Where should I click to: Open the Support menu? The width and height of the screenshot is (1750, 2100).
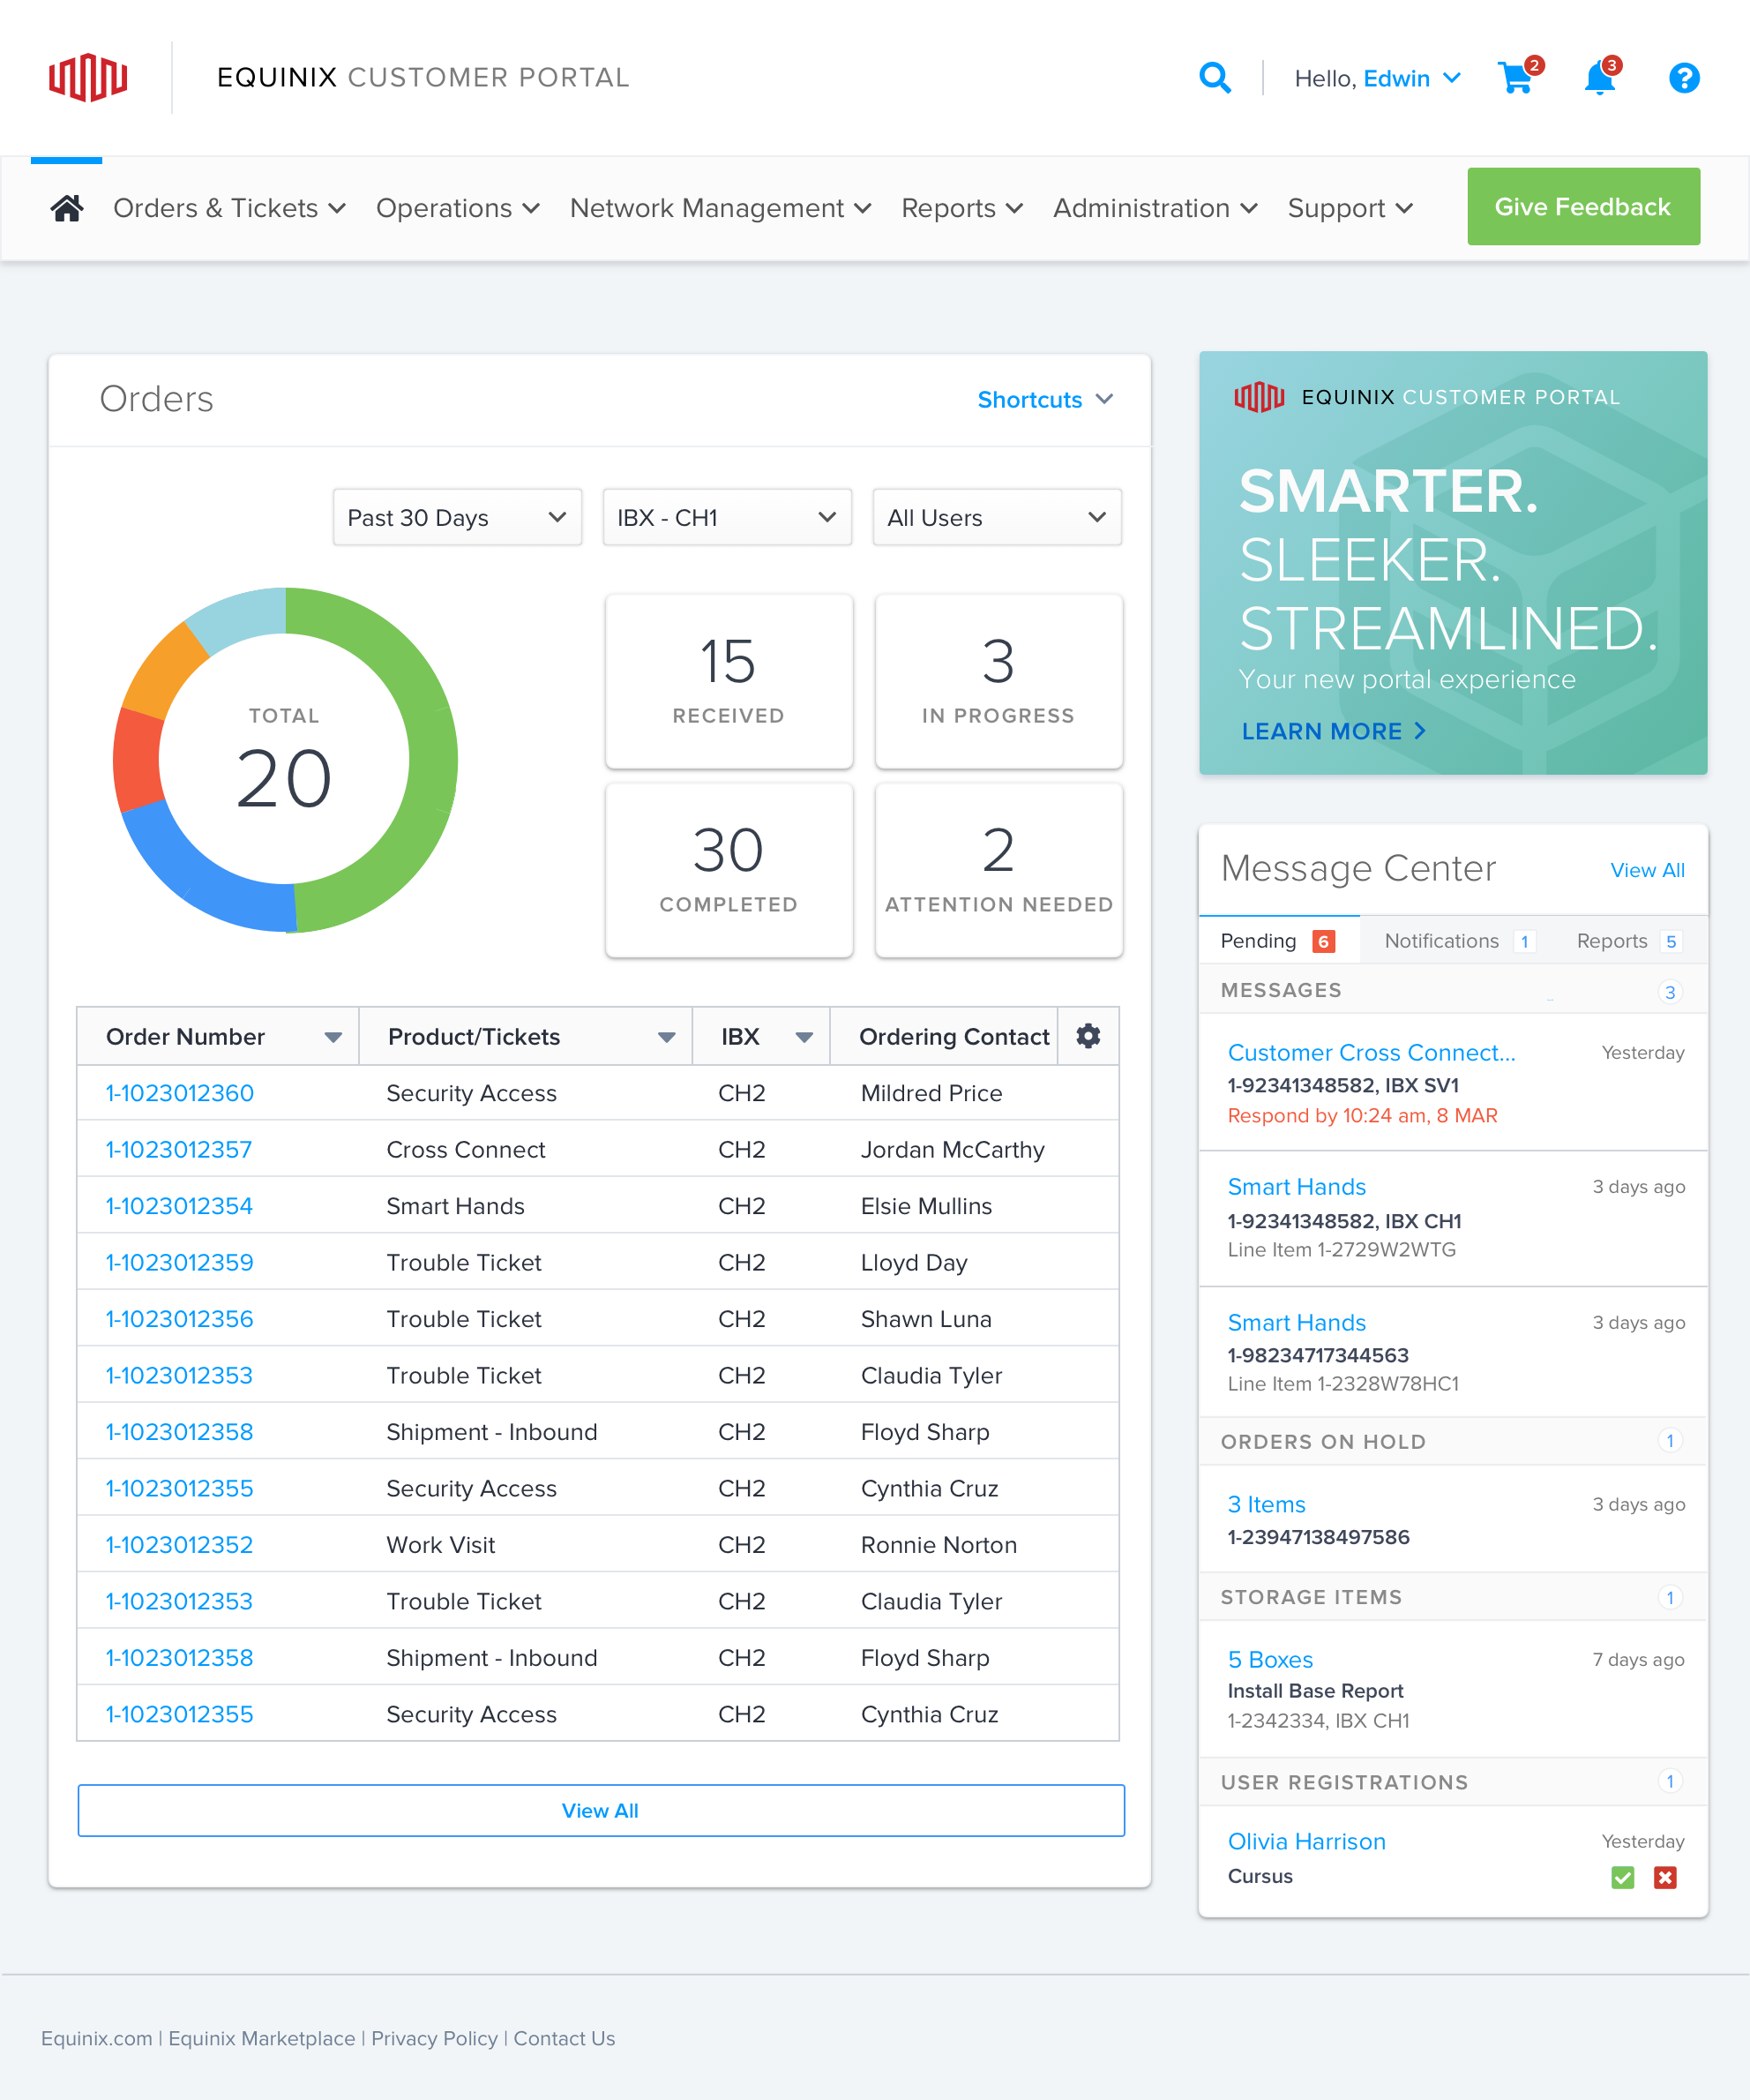coord(1350,208)
